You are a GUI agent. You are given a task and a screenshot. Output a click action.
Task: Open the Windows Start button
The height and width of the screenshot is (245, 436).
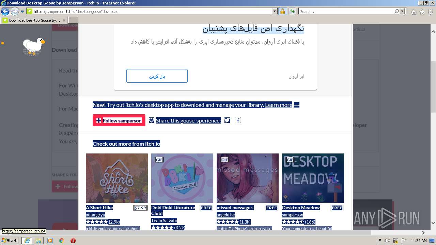10,240
